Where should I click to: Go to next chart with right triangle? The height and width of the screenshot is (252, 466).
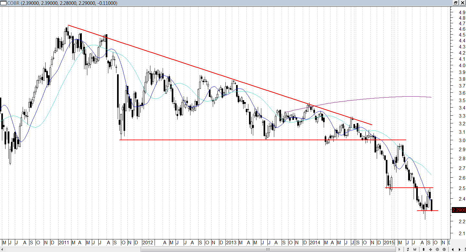tap(460, 249)
